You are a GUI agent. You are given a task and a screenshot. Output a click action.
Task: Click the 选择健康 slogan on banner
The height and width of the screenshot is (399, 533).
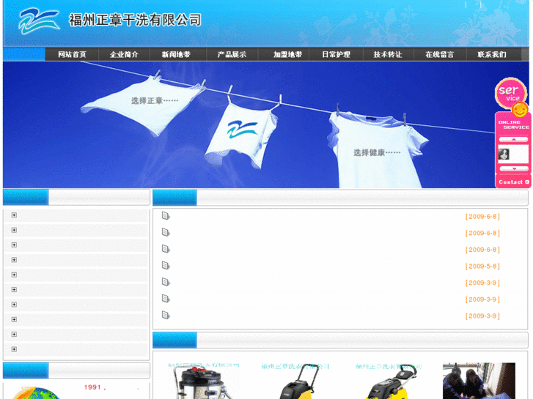[377, 153]
